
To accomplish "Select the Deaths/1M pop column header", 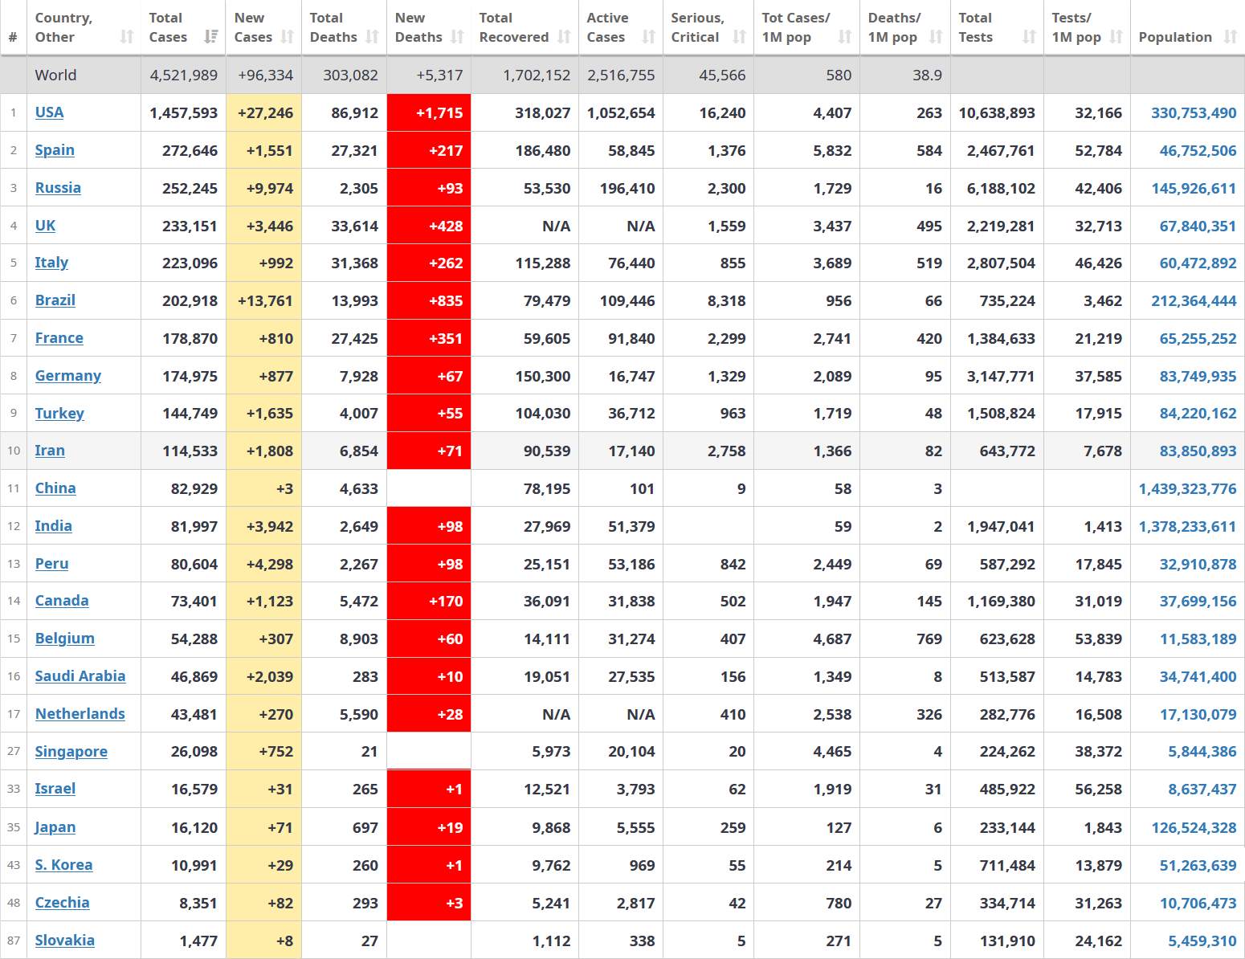I will coord(894,27).
